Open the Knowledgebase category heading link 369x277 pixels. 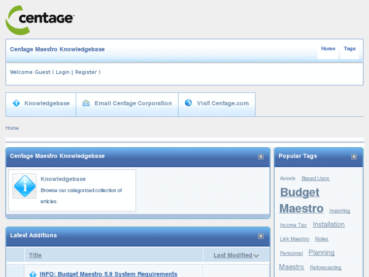coord(63,179)
